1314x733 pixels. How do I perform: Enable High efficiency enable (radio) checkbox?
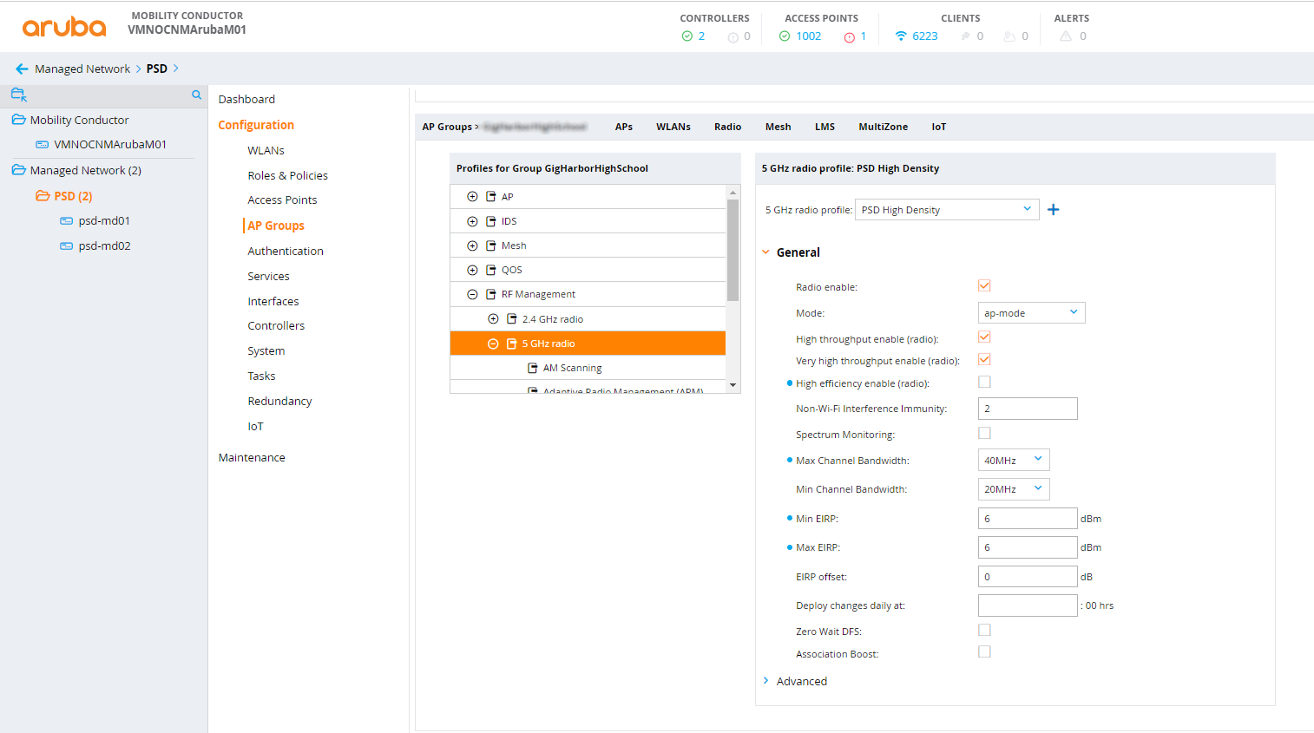[984, 382]
